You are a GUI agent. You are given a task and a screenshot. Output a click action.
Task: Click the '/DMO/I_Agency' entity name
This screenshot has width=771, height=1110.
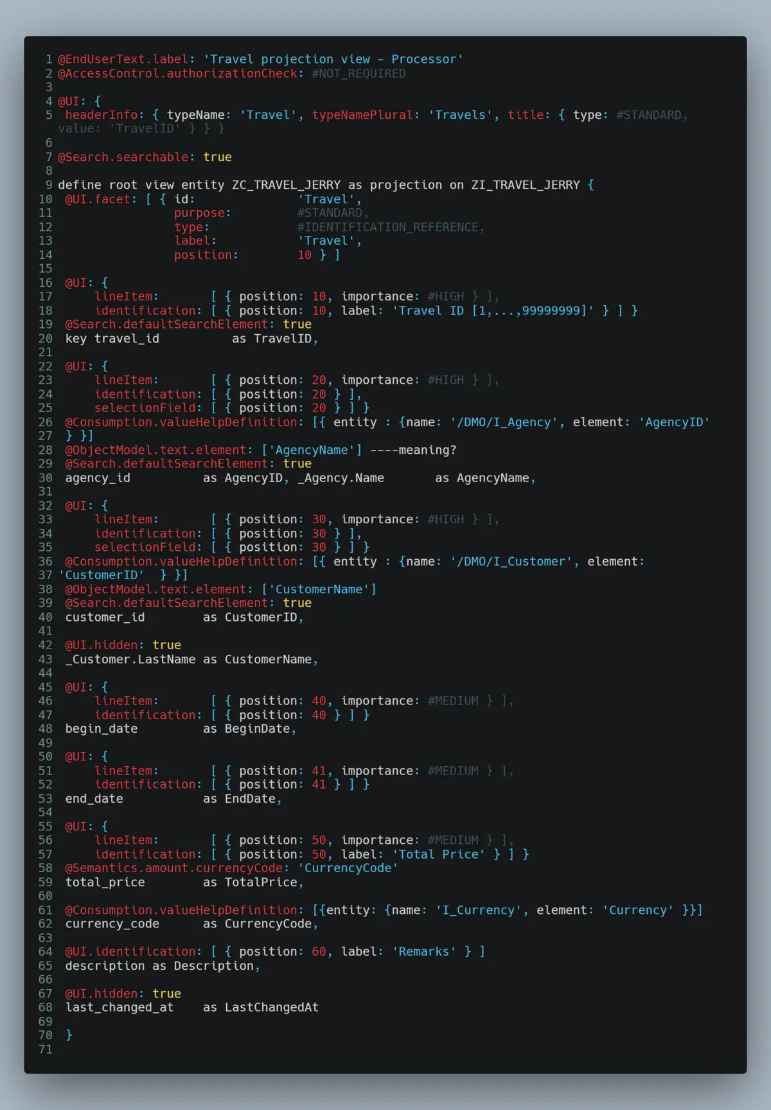click(504, 422)
